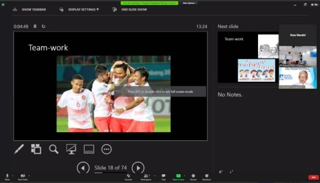The height and width of the screenshot is (183, 320).
Task: Click the clock time 13:24
Action: pyautogui.click(x=202, y=27)
